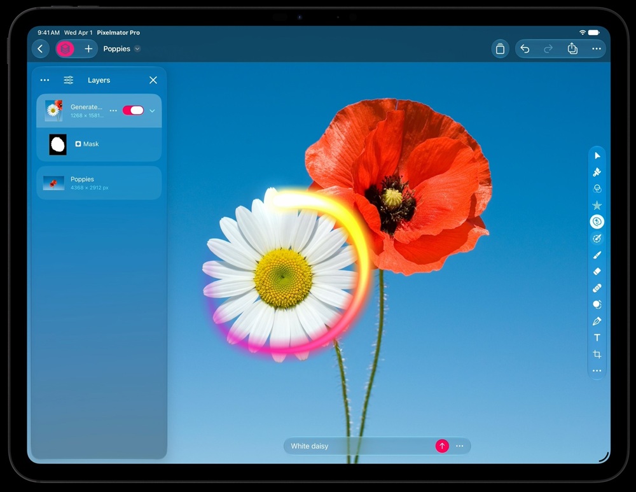
Task: Select the Arrow (move) tool
Action: click(x=597, y=156)
